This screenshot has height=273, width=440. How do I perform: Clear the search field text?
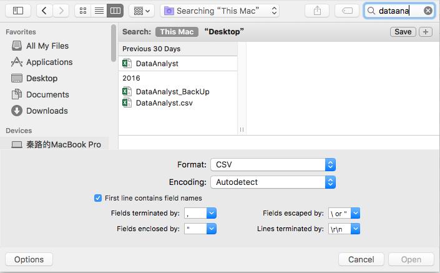tap(428, 11)
